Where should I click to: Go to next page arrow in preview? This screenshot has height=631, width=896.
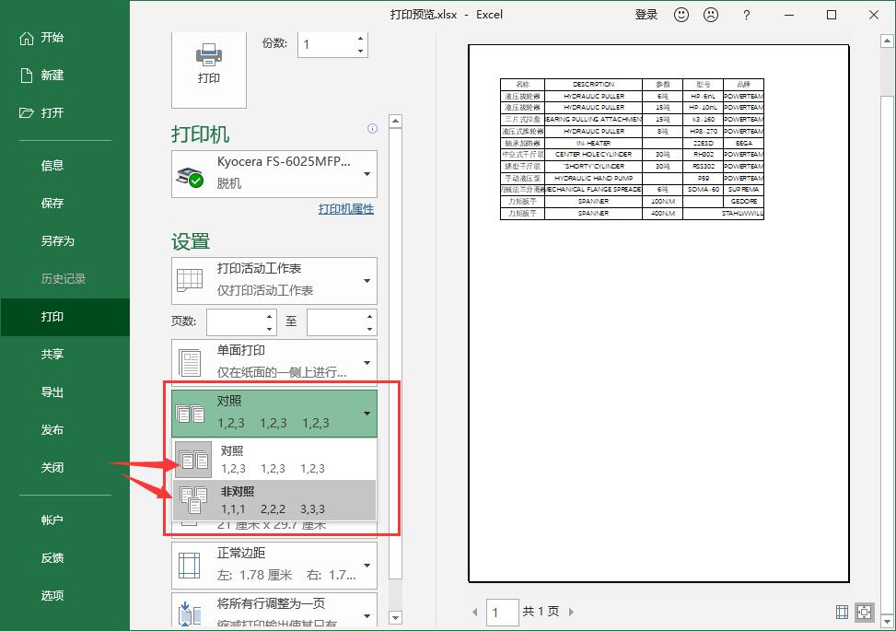coord(571,612)
